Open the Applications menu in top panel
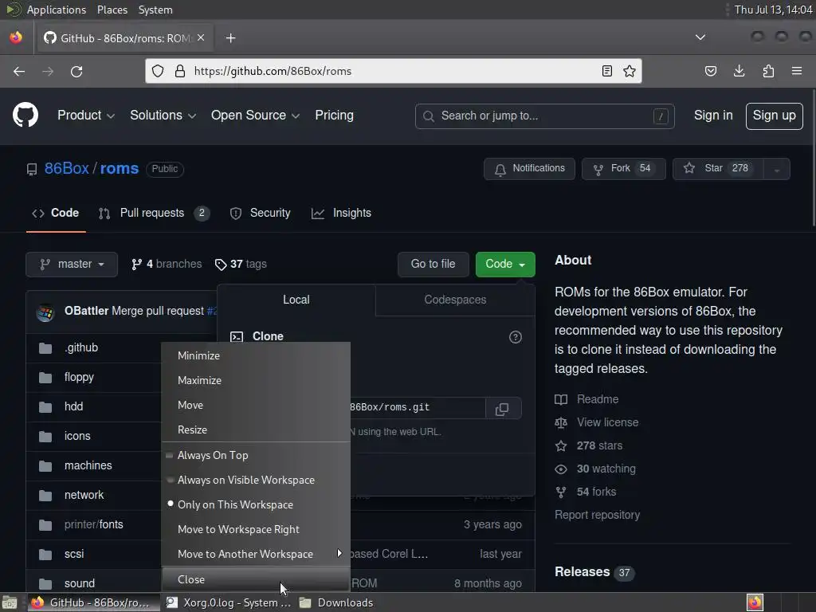The width and height of the screenshot is (816, 612). point(57,10)
